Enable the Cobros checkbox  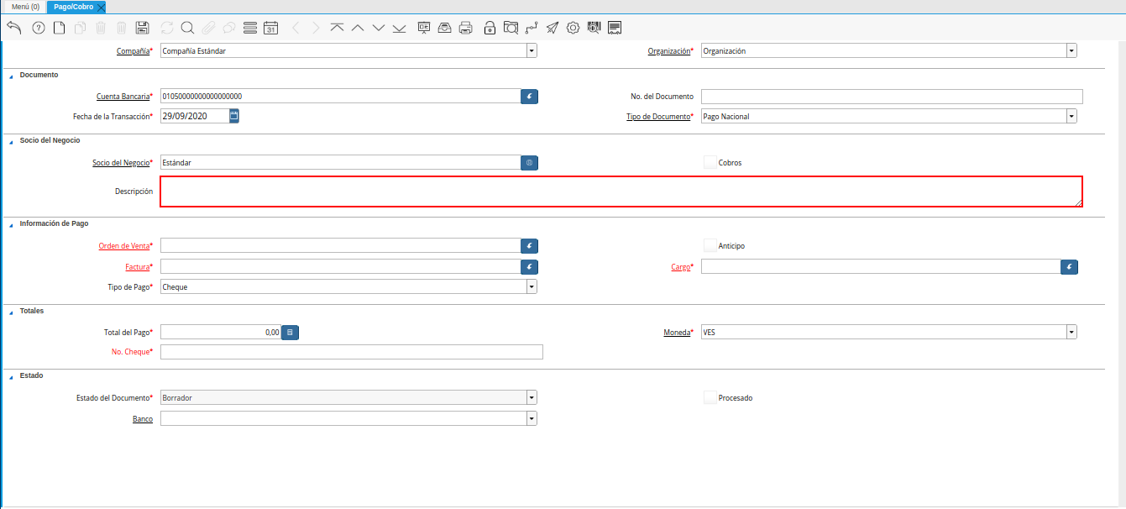[x=710, y=162]
